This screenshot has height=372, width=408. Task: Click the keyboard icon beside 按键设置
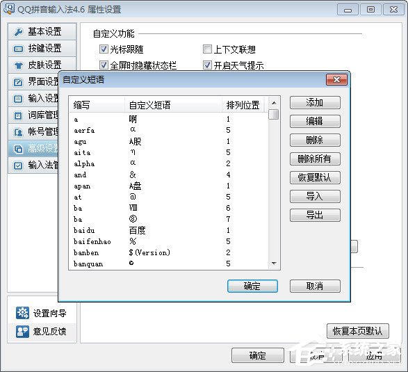coord(18,49)
